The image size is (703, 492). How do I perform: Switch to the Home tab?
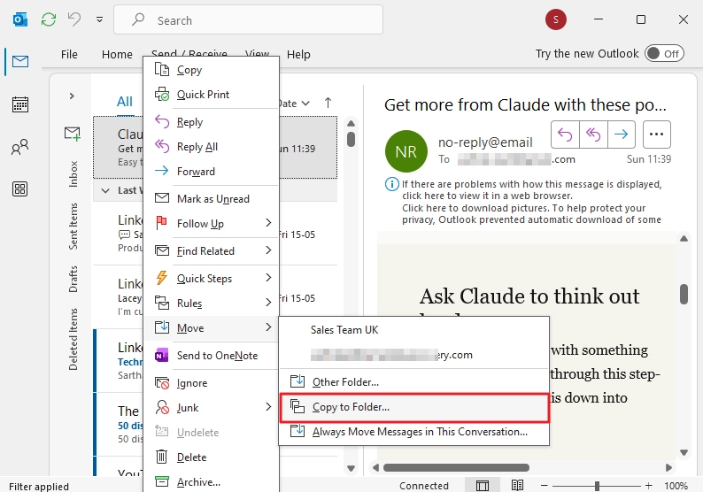tap(117, 54)
